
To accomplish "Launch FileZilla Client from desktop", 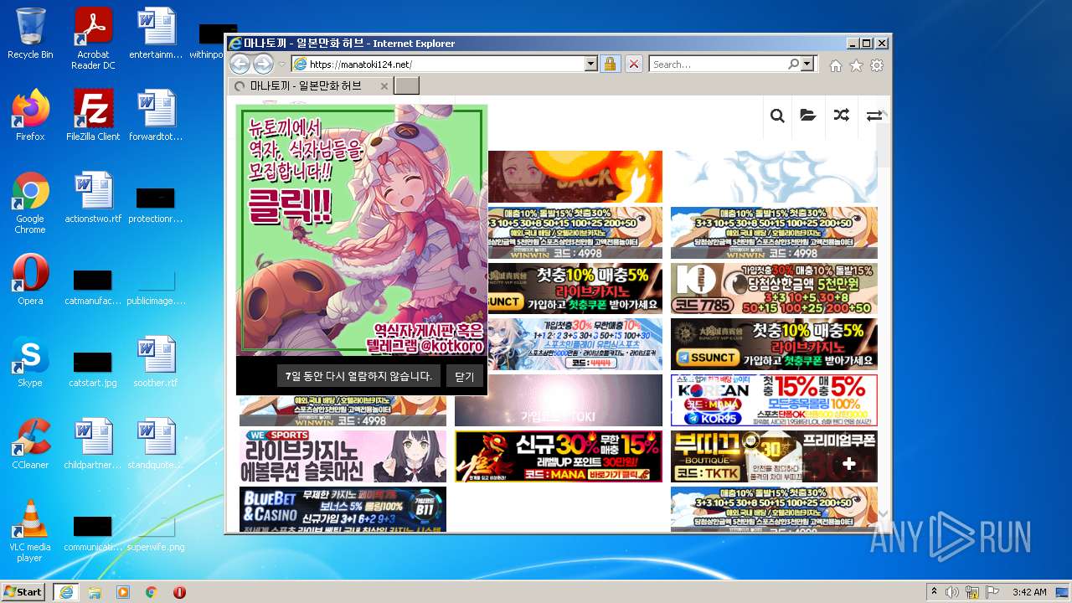I will (x=93, y=116).
